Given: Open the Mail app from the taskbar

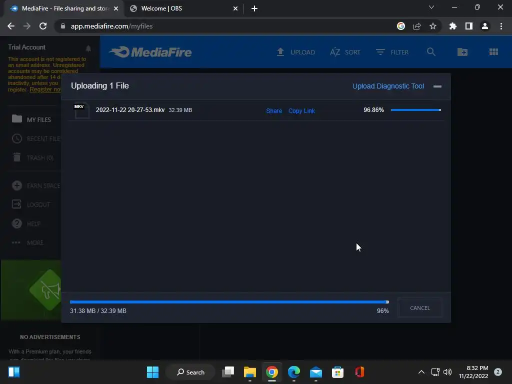Looking at the screenshot, I should (x=316, y=372).
